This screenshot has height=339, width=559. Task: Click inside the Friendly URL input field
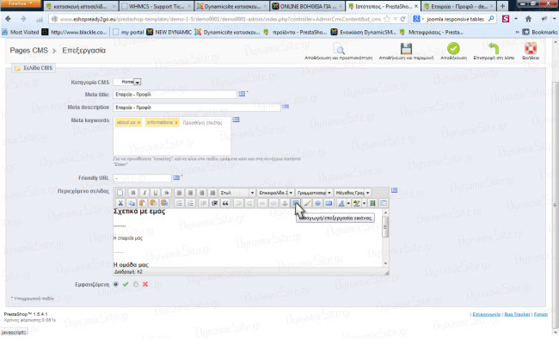[x=142, y=178]
